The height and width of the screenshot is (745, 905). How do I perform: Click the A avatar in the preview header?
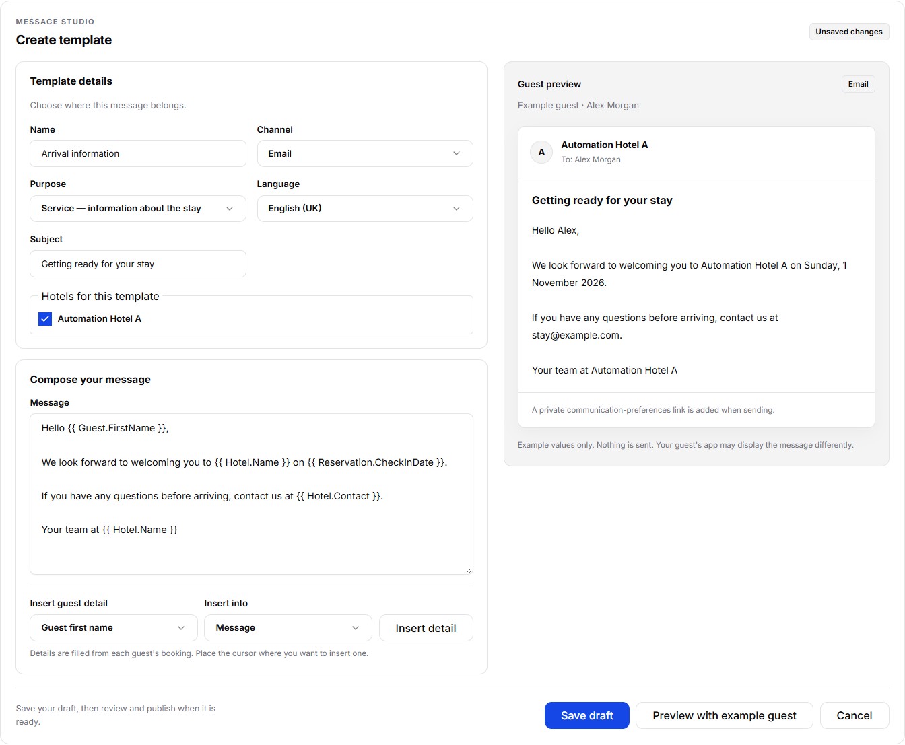pyautogui.click(x=541, y=152)
